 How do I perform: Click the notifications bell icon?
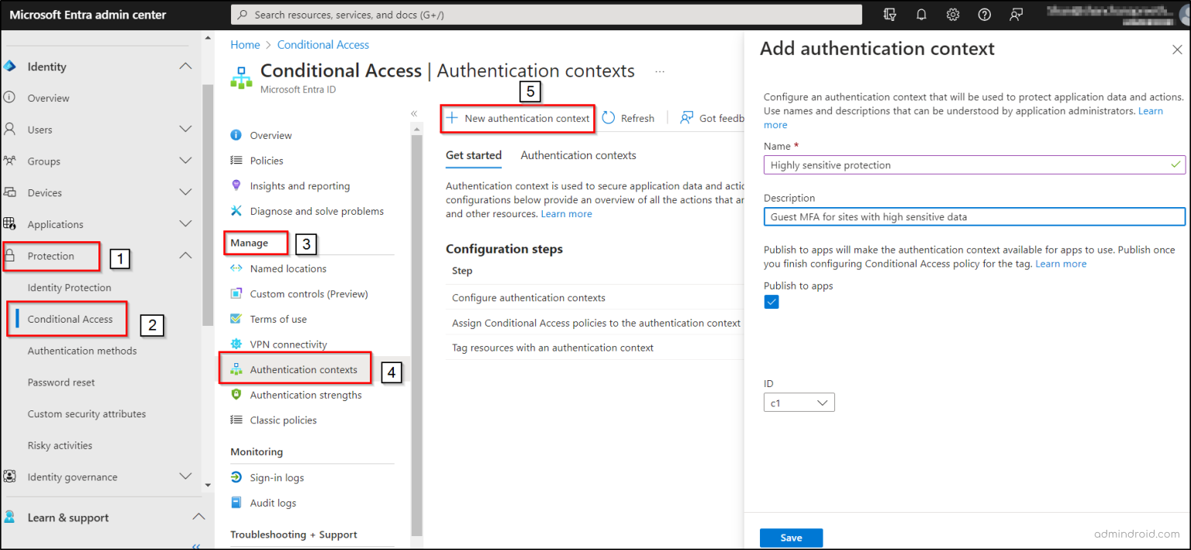(x=921, y=14)
